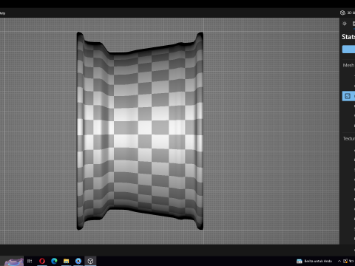Expand the hidden system tray icons chevron
Viewport: 355px width, 266px height.
(339, 261)
